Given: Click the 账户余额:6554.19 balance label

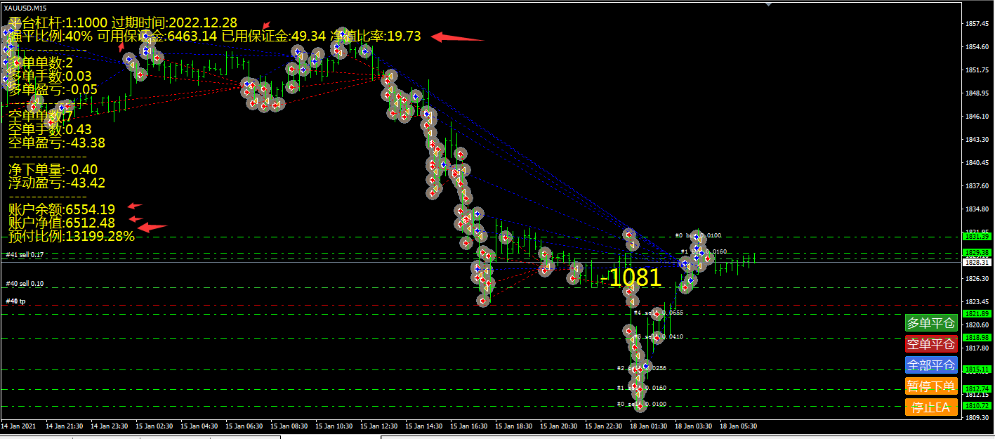Looking at the screenshot, I should pyautogui.click(x=62, y=209).
